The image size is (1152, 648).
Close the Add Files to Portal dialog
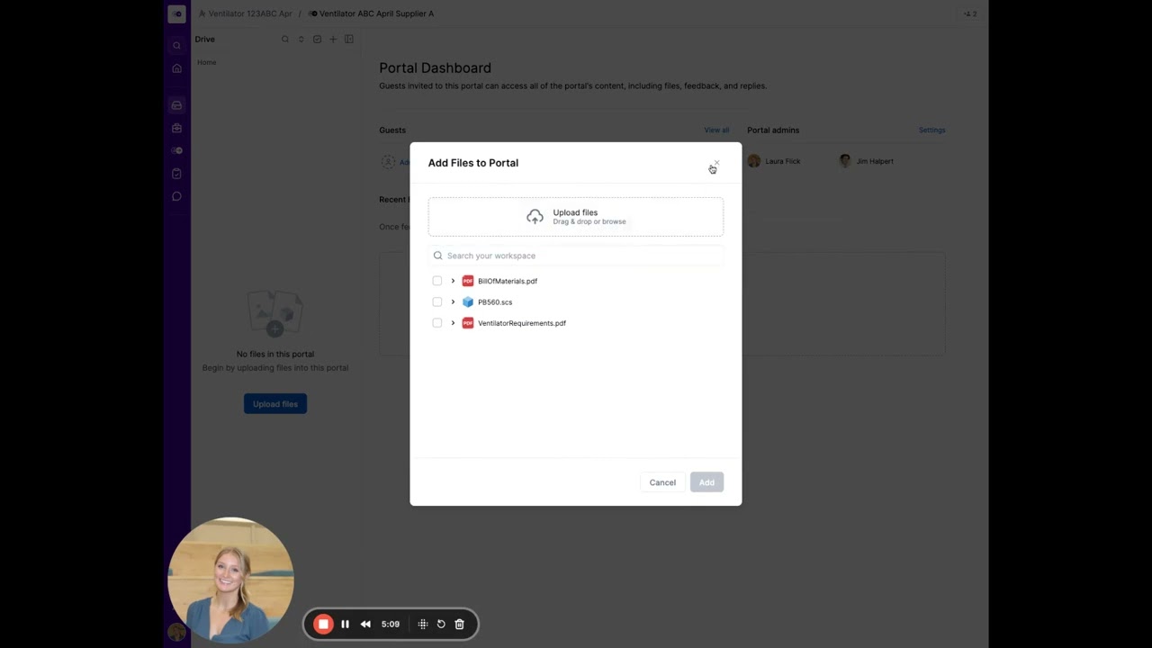pos(716,163)
